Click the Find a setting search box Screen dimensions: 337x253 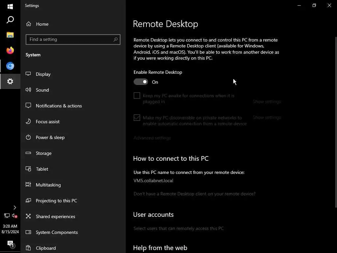pos(70,40)
